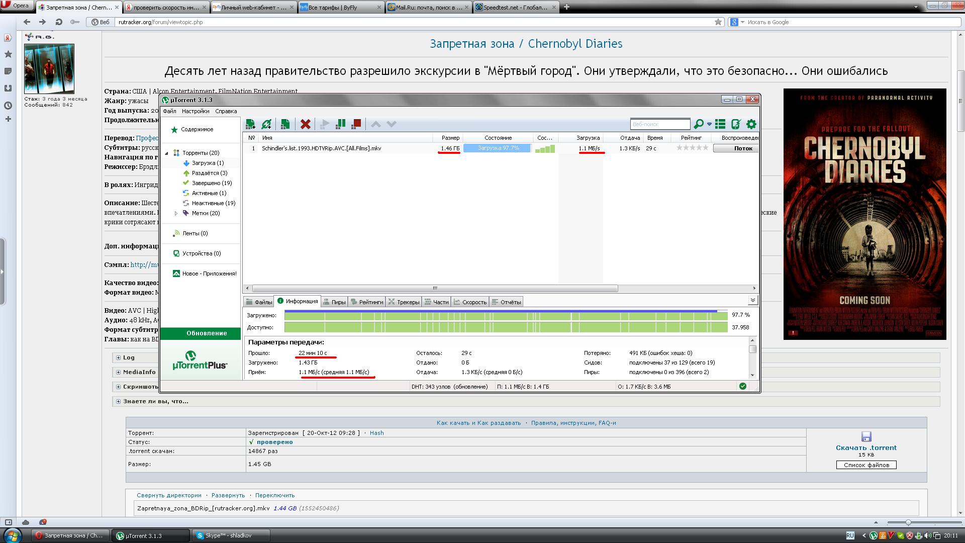This screenshot has width=965, height=543.
Task: Open the Справка menu
Action: tap(226, 111)
